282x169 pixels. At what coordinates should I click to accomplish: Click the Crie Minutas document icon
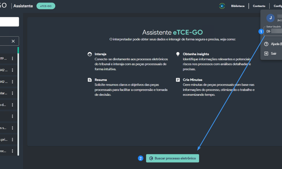coord(178,80)
